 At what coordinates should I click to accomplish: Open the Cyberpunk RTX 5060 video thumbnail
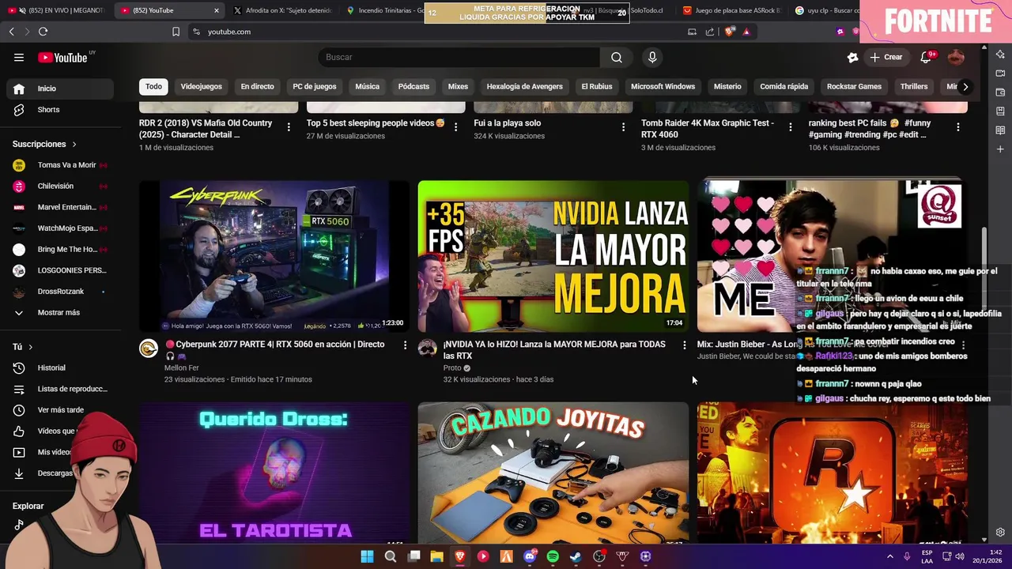point(274,256)
